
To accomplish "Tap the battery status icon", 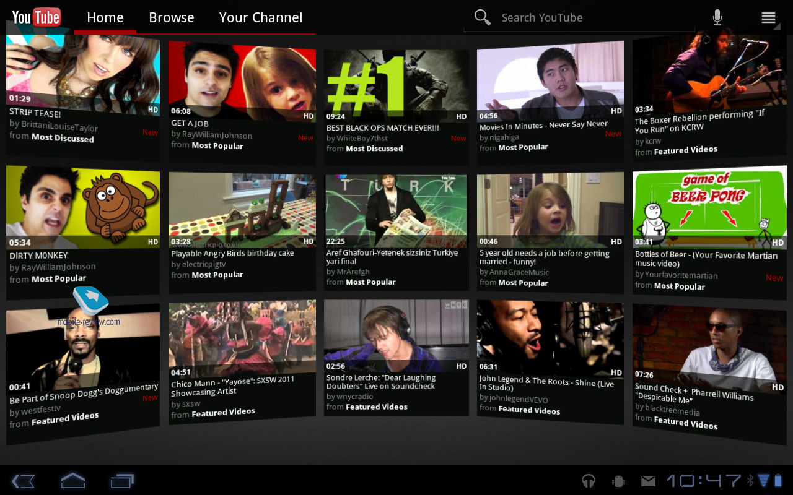I will (778, 481).
